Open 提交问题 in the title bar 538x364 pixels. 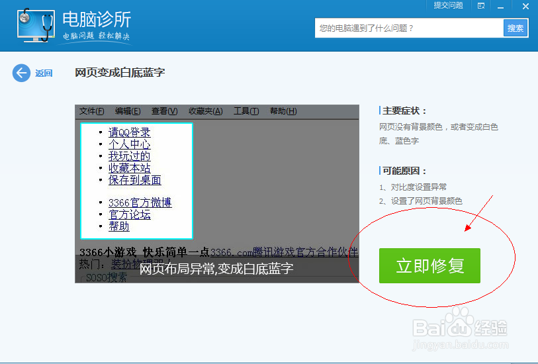coord(448,5)
